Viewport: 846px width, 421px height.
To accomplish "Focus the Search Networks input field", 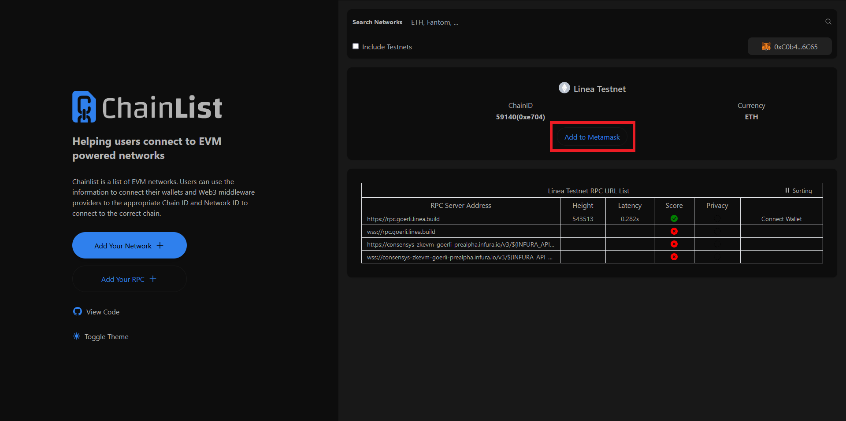I will pyautogui.click(x=612, y=22).
